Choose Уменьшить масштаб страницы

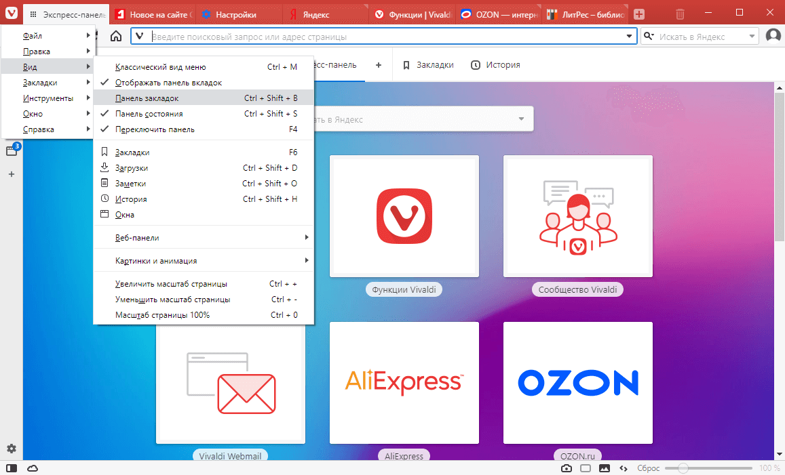tap(204, 299)
